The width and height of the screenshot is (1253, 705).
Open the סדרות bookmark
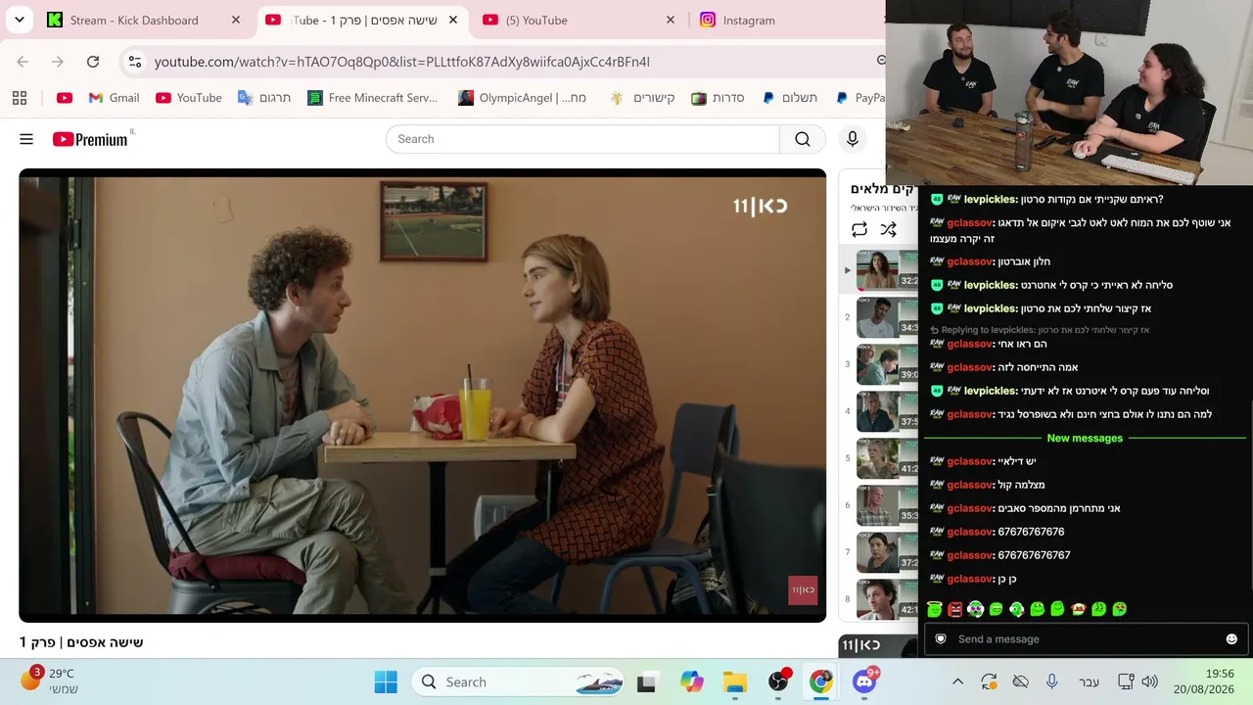pos(718,98)
